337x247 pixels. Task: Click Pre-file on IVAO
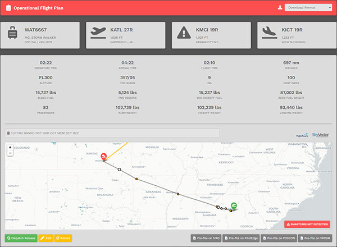point(206,238)
